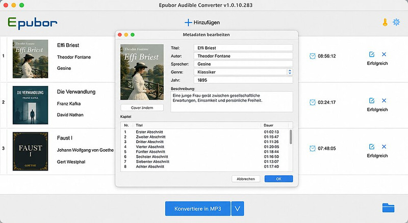
Task: Click the Titel field with Effi Briest
Action: (x=243, y=48)
